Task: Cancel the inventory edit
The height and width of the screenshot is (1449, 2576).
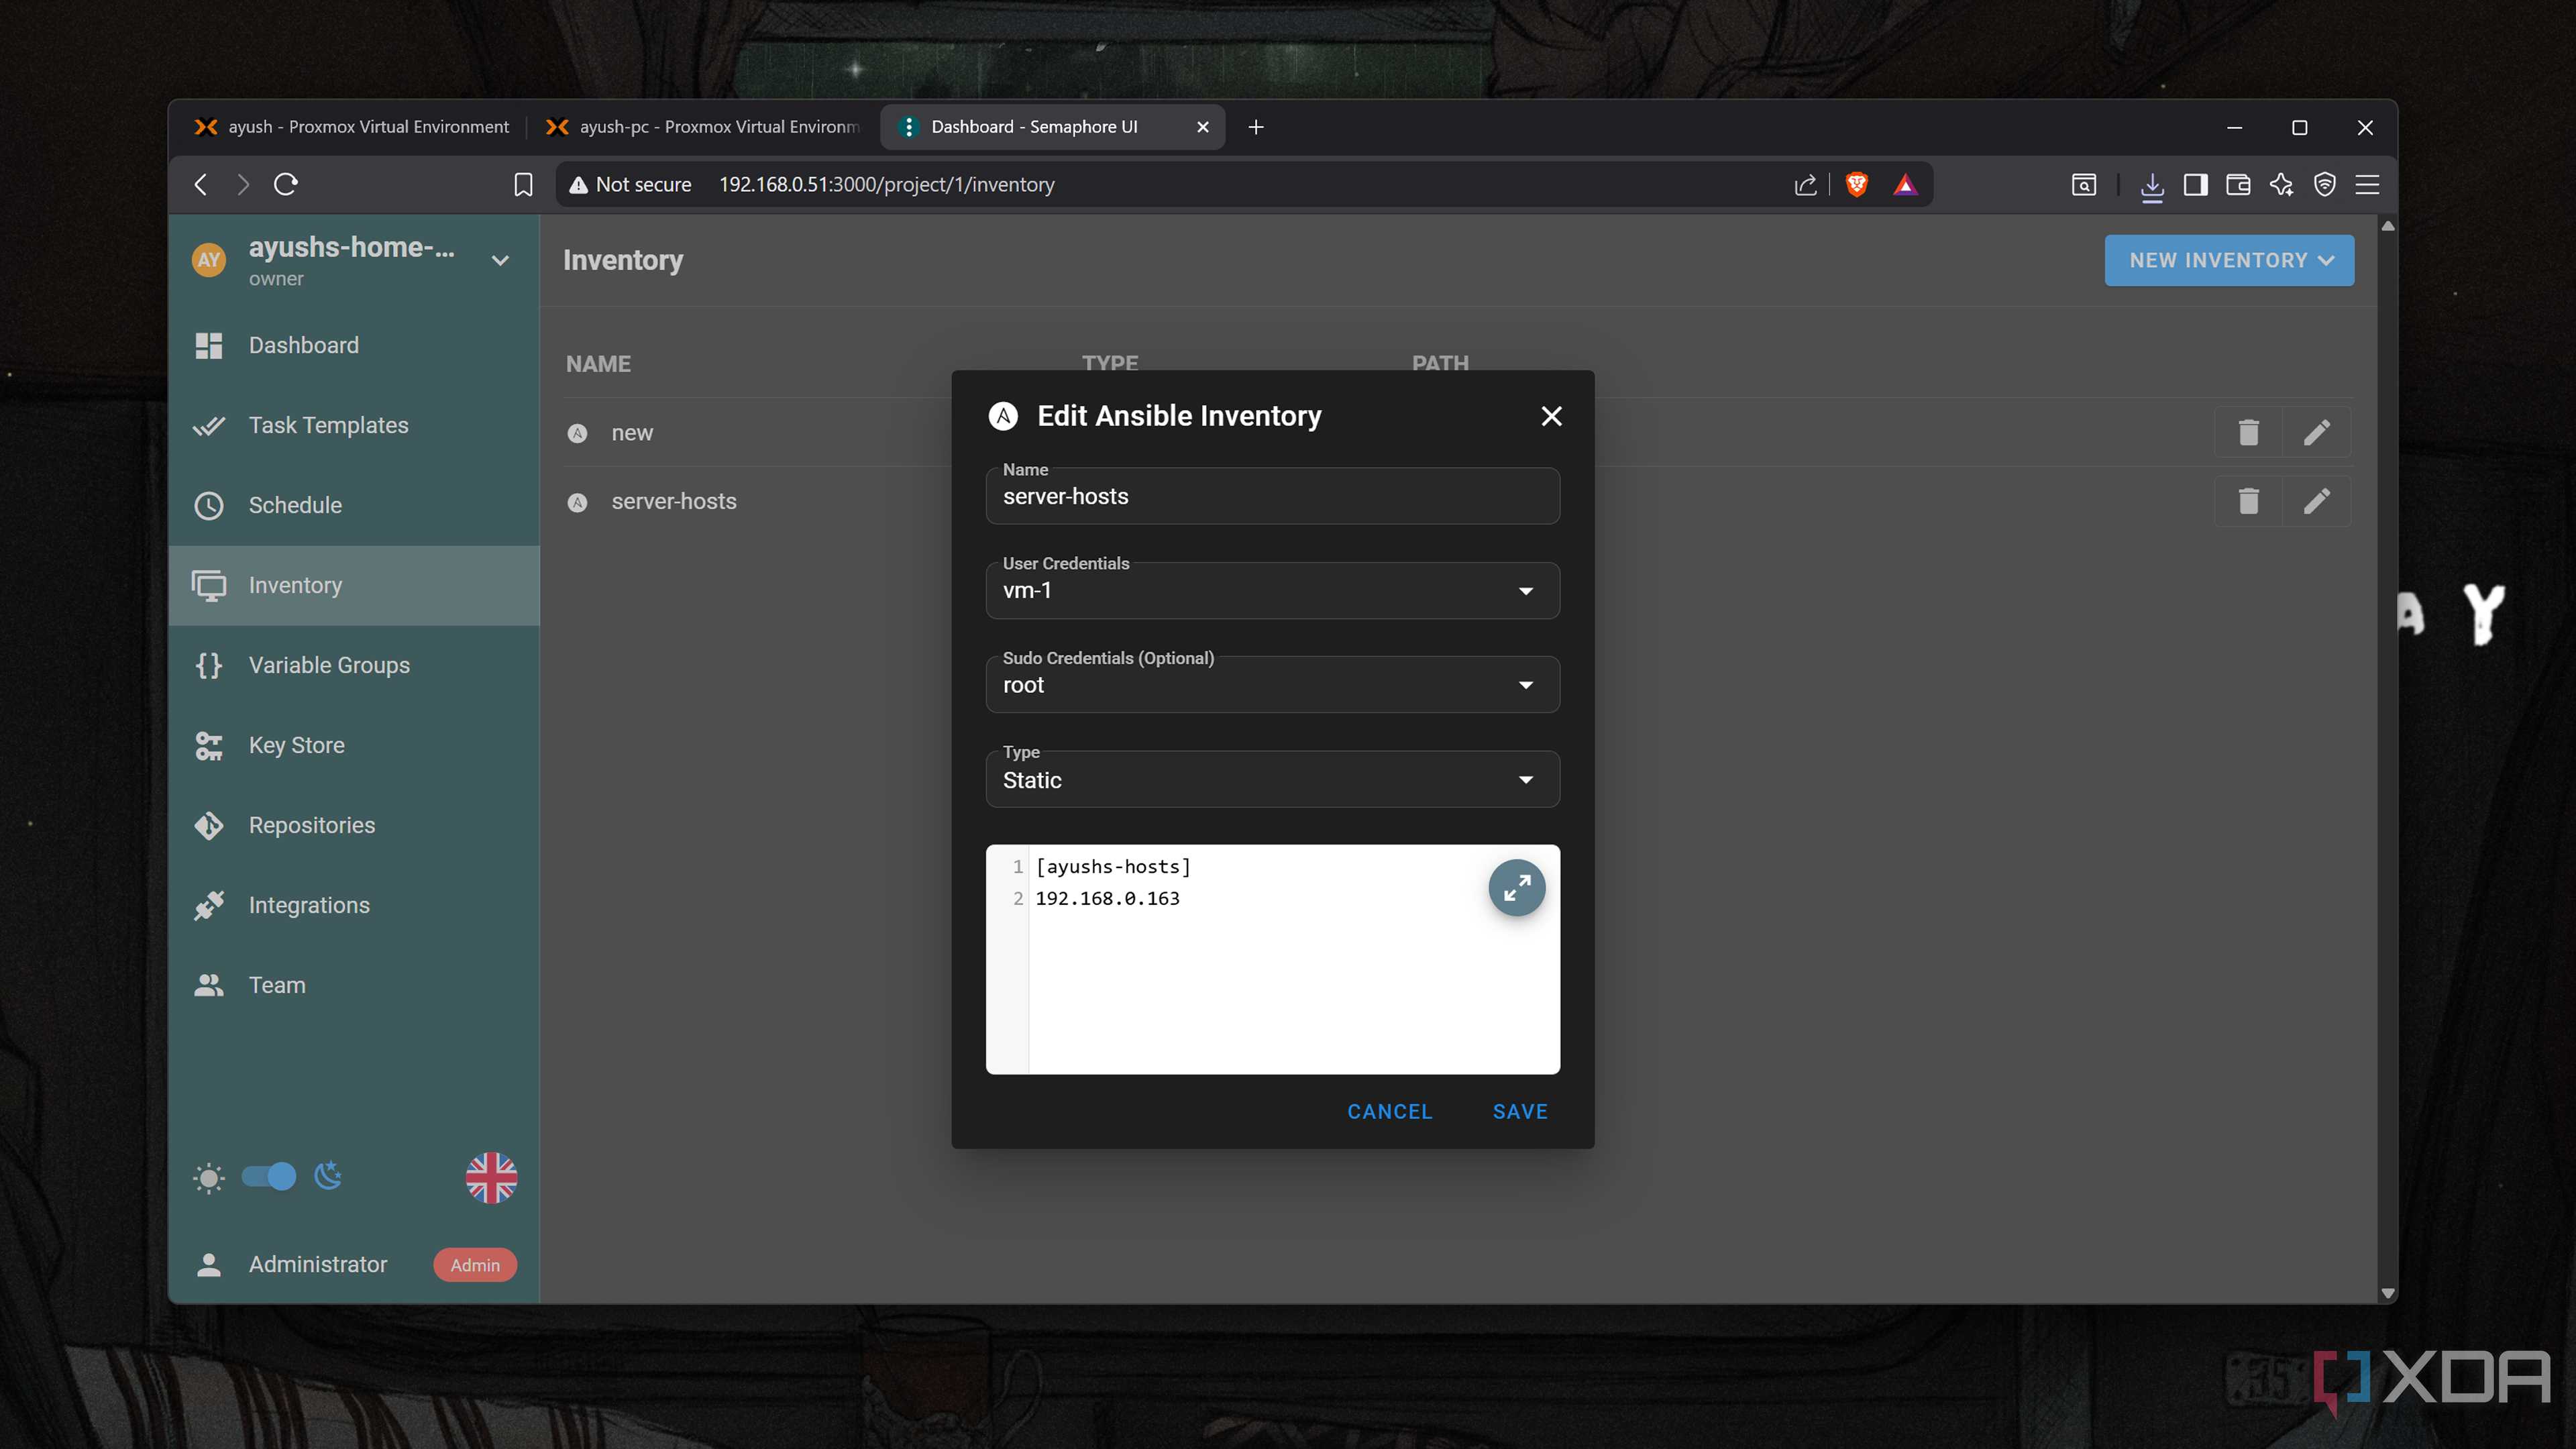Action: 1389,1111
